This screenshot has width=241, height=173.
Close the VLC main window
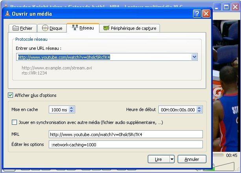point(235,7)
